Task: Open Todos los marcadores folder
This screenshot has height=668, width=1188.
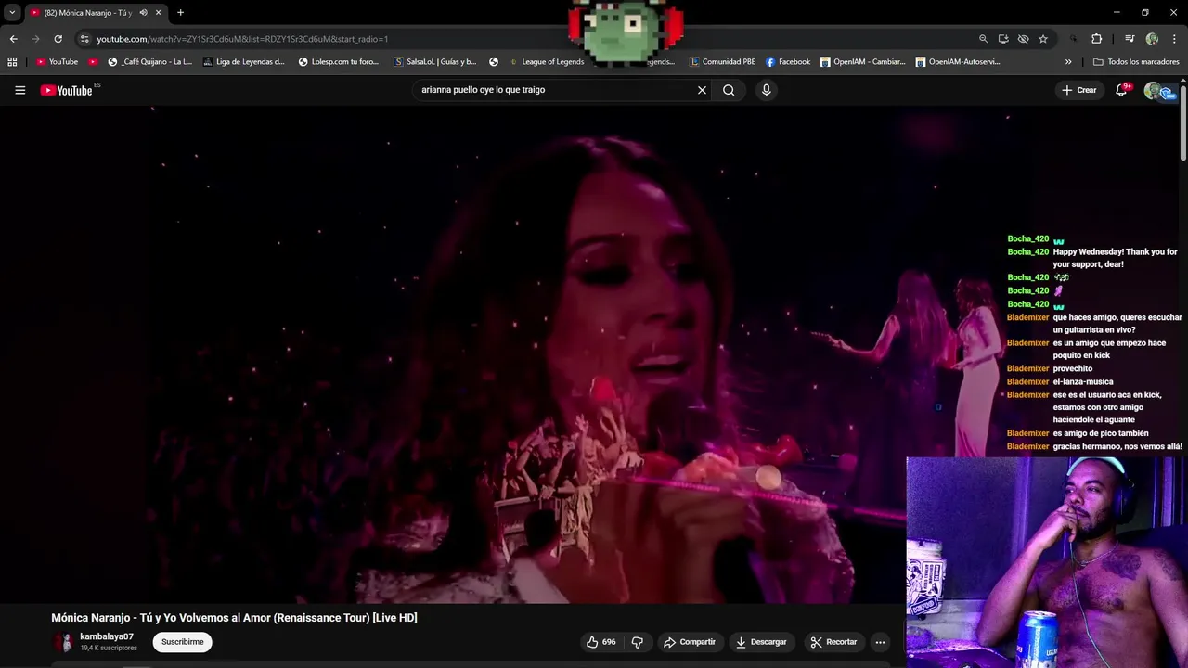Action: pos(1136,62)
